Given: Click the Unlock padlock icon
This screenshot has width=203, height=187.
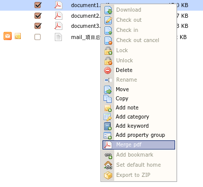Looking at the screenshot, I should [x=108, y=61].
